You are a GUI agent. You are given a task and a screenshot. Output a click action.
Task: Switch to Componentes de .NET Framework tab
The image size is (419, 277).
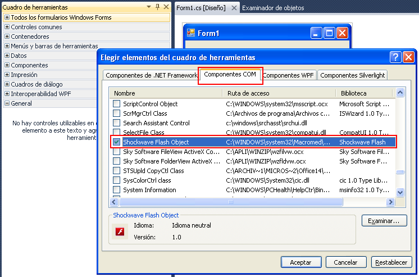[151, 75]
